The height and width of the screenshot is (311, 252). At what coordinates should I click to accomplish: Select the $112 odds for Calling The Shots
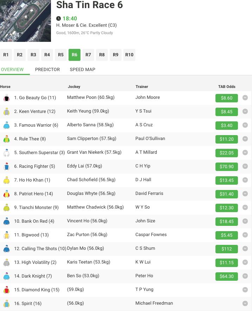[226, 249]
